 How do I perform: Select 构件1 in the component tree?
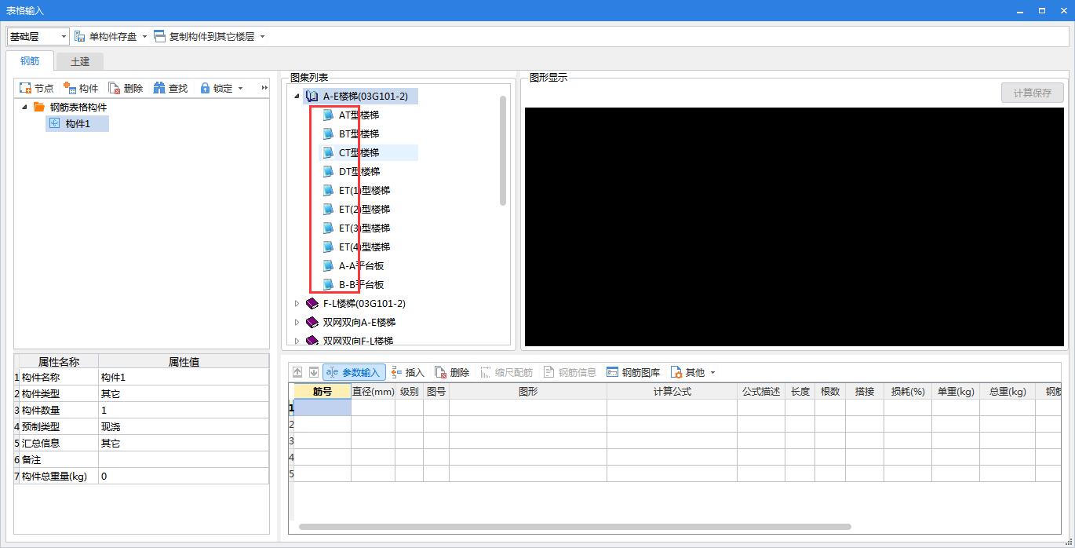pos(78,123)
